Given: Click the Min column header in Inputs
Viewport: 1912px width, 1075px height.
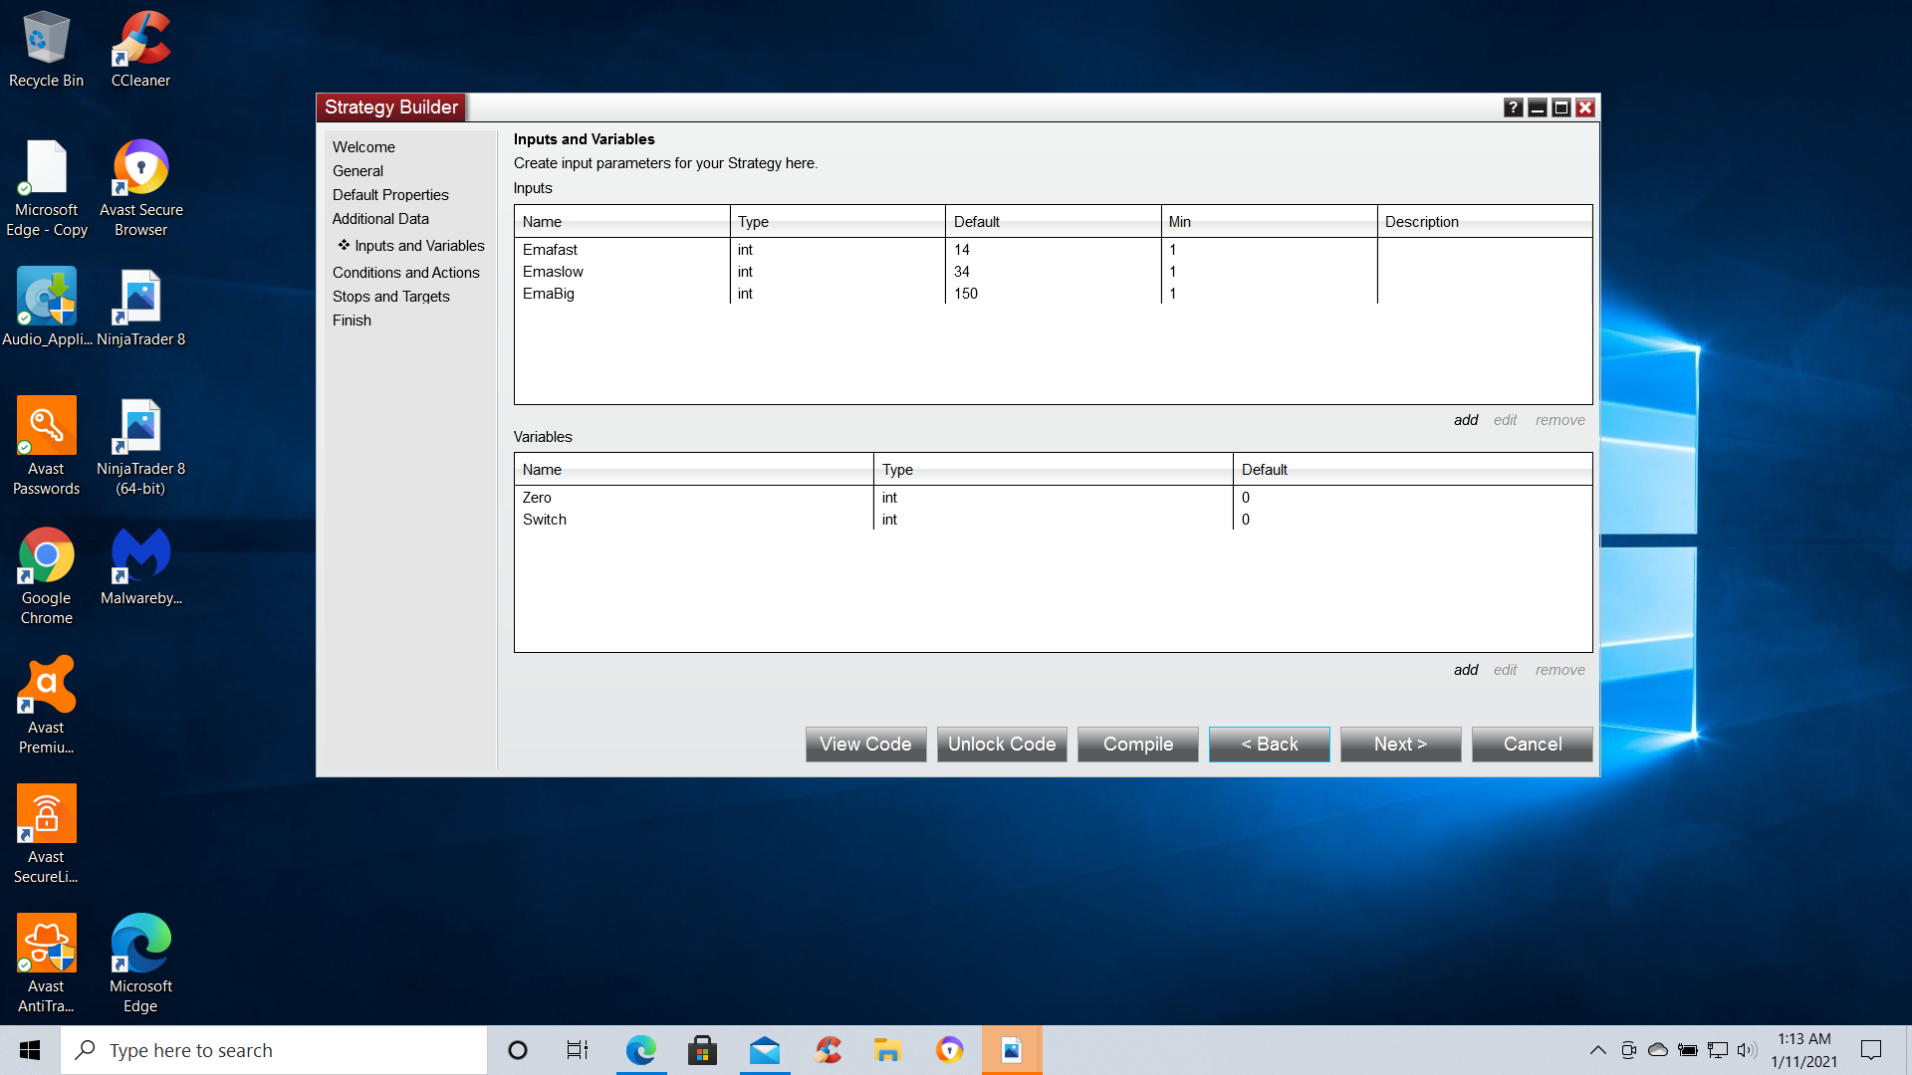Looking at the screenshot, I should point(1269,222).
